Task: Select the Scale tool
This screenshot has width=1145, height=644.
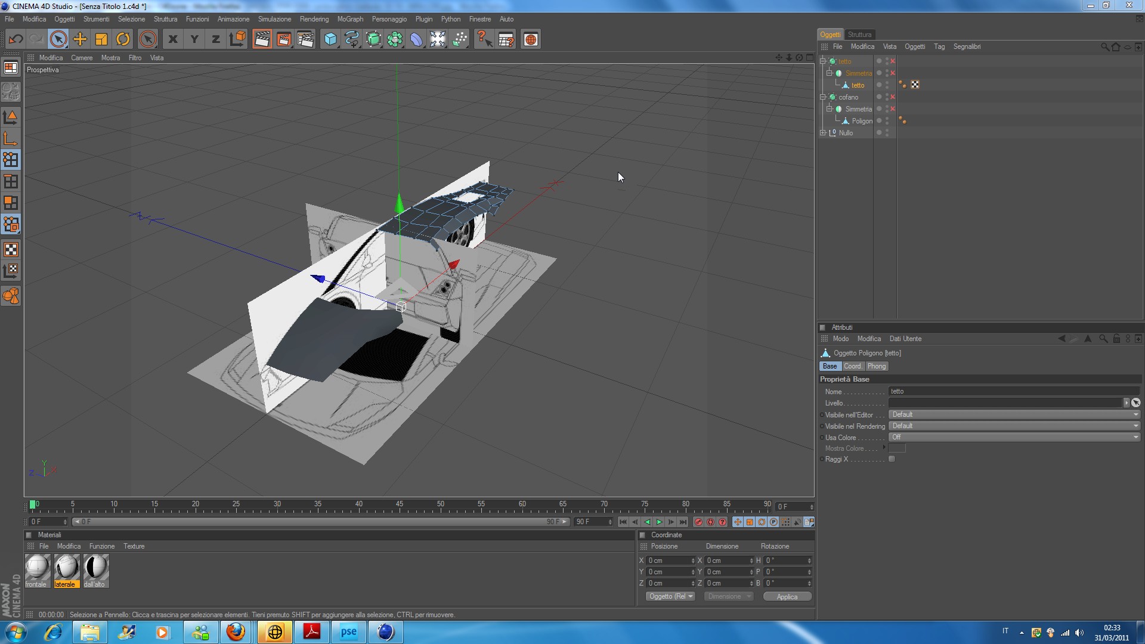Action: coord(101,39)
